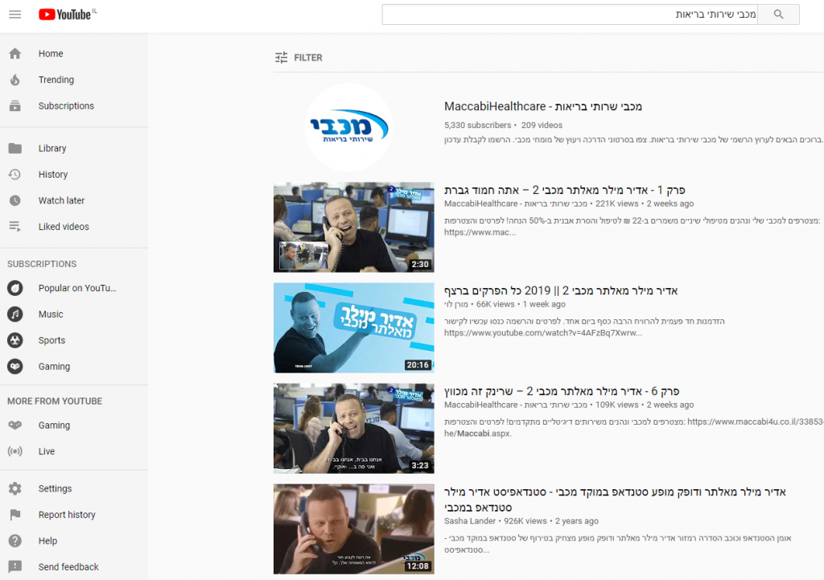Open the youtube.com/watch link in description
This screenshot has width=824, height=580.
pyautogui.click(x=543, y=333)
